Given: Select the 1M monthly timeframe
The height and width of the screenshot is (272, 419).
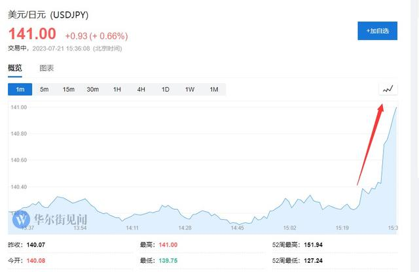Looking at the screenshot, I should (213, 89).
